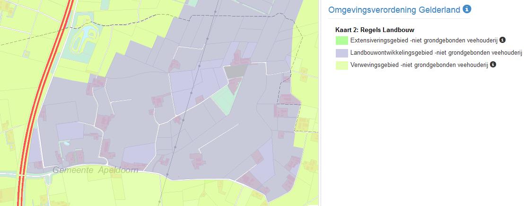Open info icon beside Omgevingsverordening Gelderland title
The image size is (524, 206).
pos(467,9)
